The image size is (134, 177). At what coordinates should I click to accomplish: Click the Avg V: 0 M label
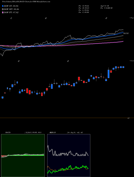[x=104, y=6]
